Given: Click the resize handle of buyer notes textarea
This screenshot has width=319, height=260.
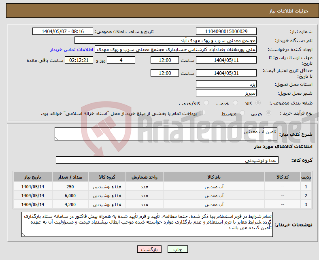Looking at the screenshot, I should point(23,235).
